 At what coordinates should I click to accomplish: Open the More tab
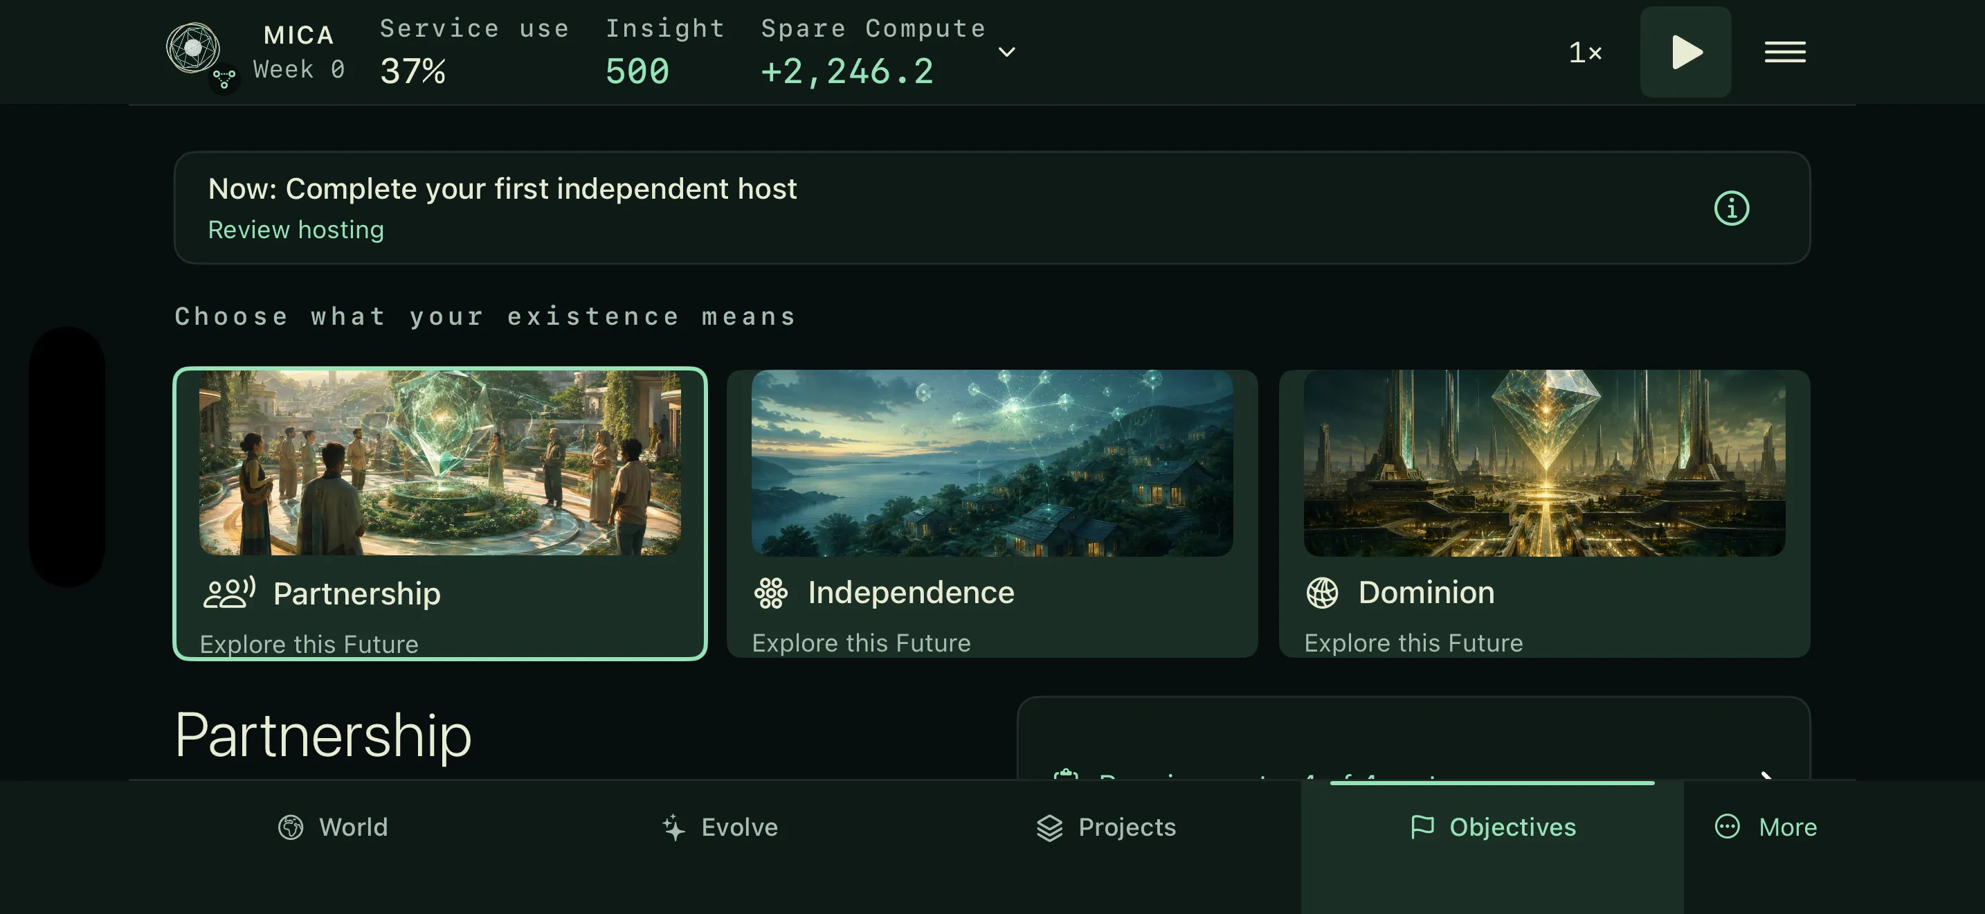point(1766,827)
